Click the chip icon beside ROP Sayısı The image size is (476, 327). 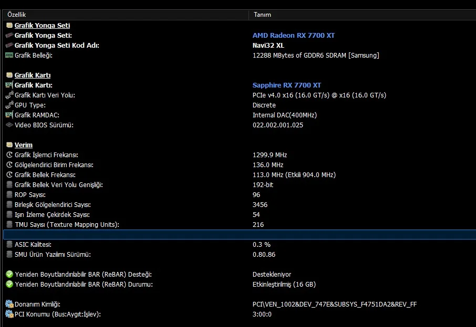9,195
